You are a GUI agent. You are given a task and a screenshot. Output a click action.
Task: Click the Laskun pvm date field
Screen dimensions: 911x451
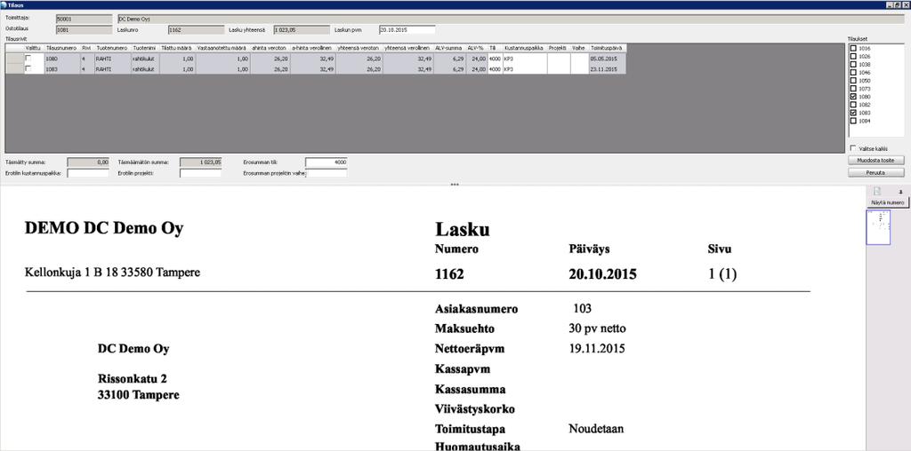coord(407,29)
